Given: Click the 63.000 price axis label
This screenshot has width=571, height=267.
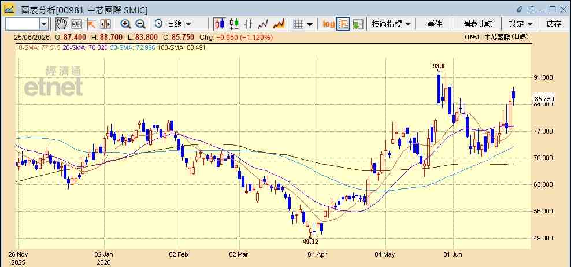Looking at the screenshot, I should tap(543, 184).
